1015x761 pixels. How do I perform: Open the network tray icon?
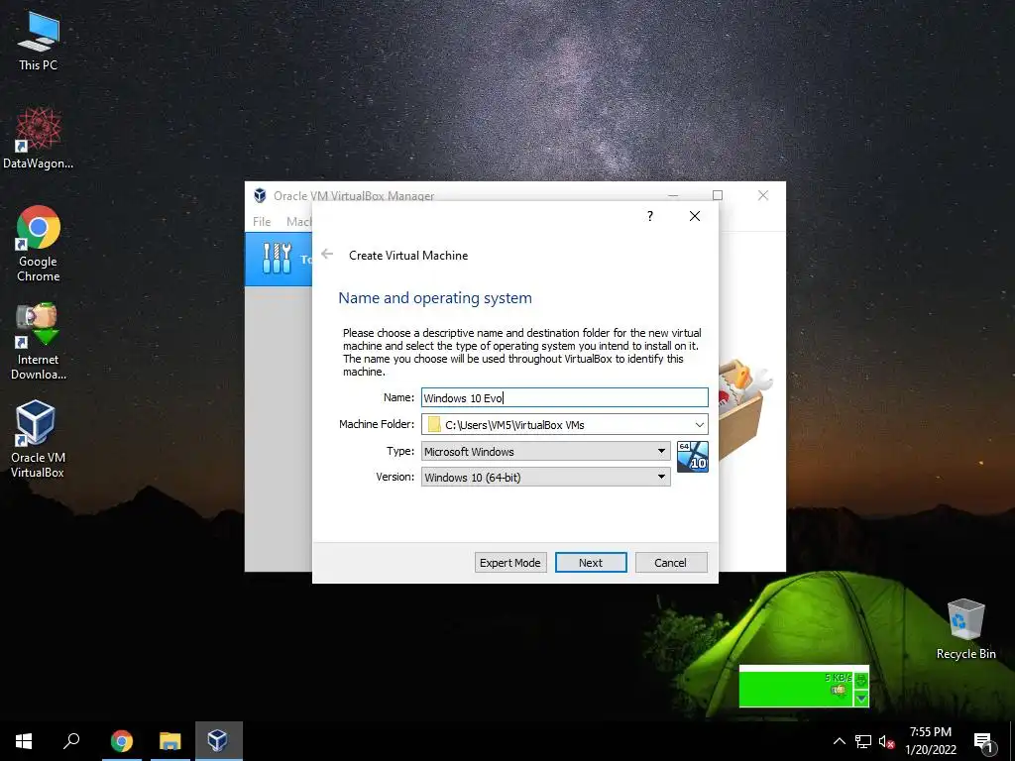pos(863,741)
